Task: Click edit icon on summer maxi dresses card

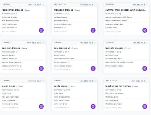Action: pyautogui.click(x=145, y=30)
